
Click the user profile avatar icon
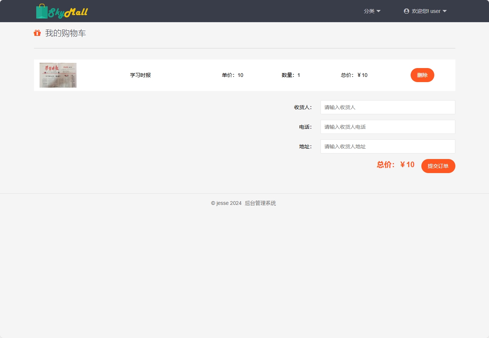[x=406, y=11]
